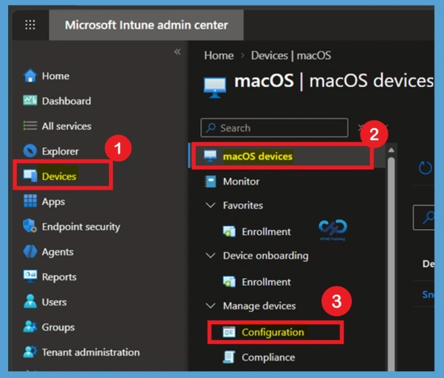Click the Devices icon in sidebar
This screenshot has width=444, height=378.
pos(30,176)
